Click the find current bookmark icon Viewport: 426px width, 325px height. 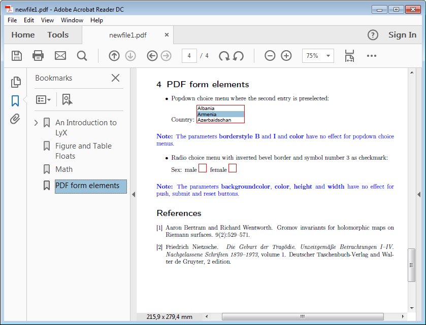click(67, 99)
